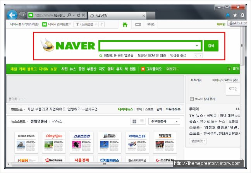Refresh the page with reload icon

pyautogui.click(x=79, y=15)
